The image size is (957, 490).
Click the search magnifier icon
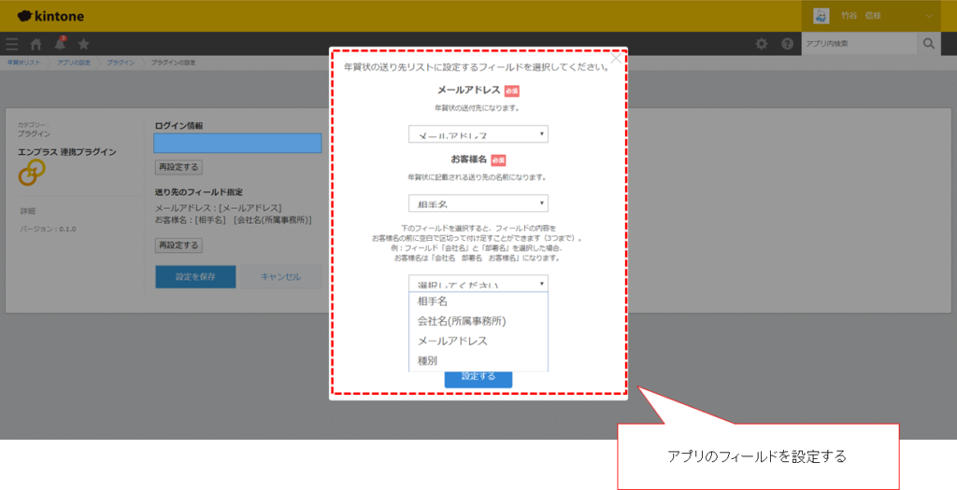pyautogui.click(x=928, y=44)
